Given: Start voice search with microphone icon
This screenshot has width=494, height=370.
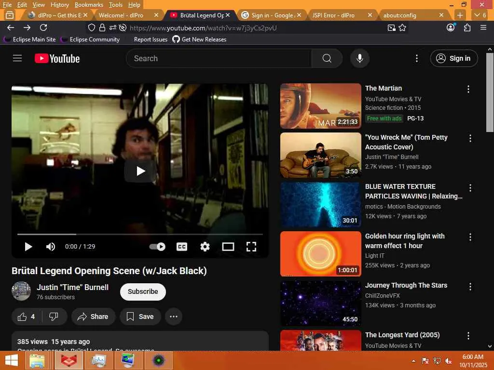Looking at the screenshot, I should [359, 58].
